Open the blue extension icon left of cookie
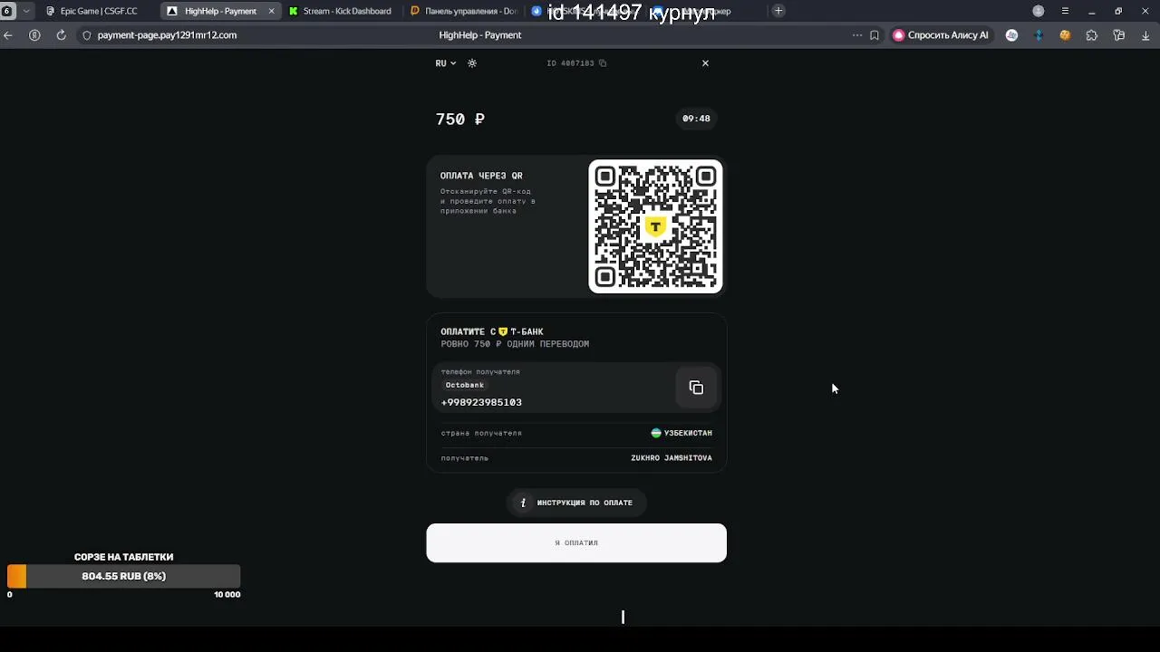The image size is (1160, 652). point(1039,35)
